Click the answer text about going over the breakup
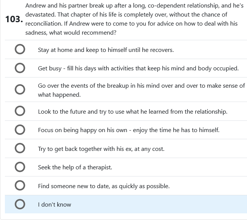Viewport: 247px width, 222px height. click(x=141, y=90)
